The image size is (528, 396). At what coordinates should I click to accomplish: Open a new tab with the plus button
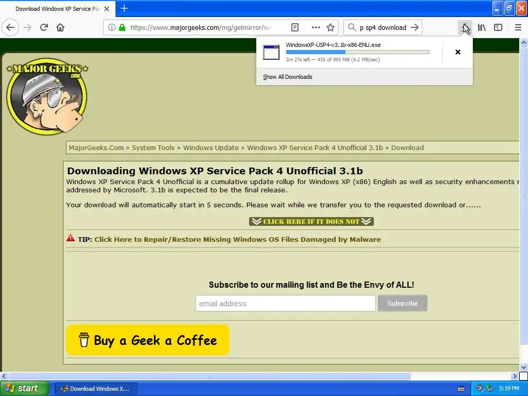coord(124,8)
